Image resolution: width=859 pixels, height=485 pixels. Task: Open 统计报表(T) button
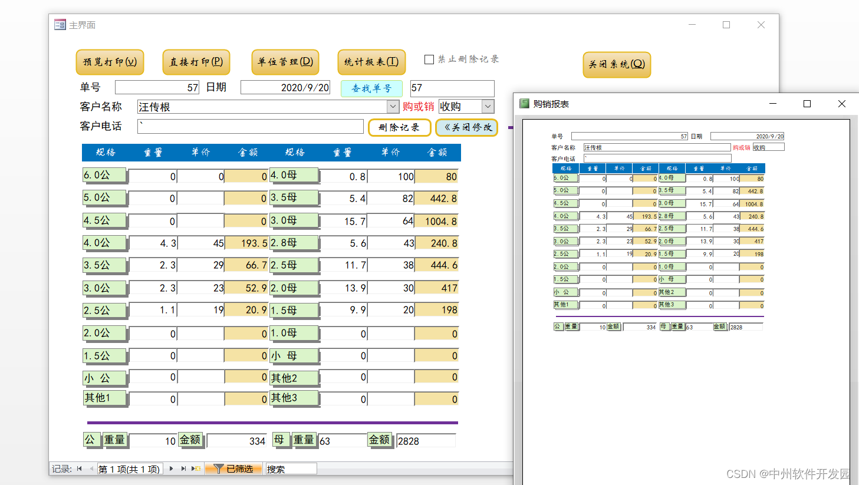click(x=371, y=62)
